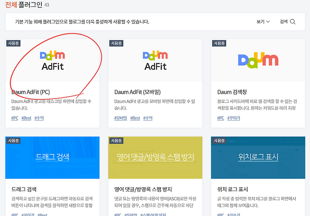Open the yellow 영어 댓글/방명록 스팸 방지 banner
The image size is (310, 216).
pos(155,157)
